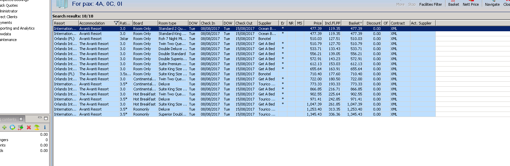Select row priced 1,047.39

click(x=245, y=104)
